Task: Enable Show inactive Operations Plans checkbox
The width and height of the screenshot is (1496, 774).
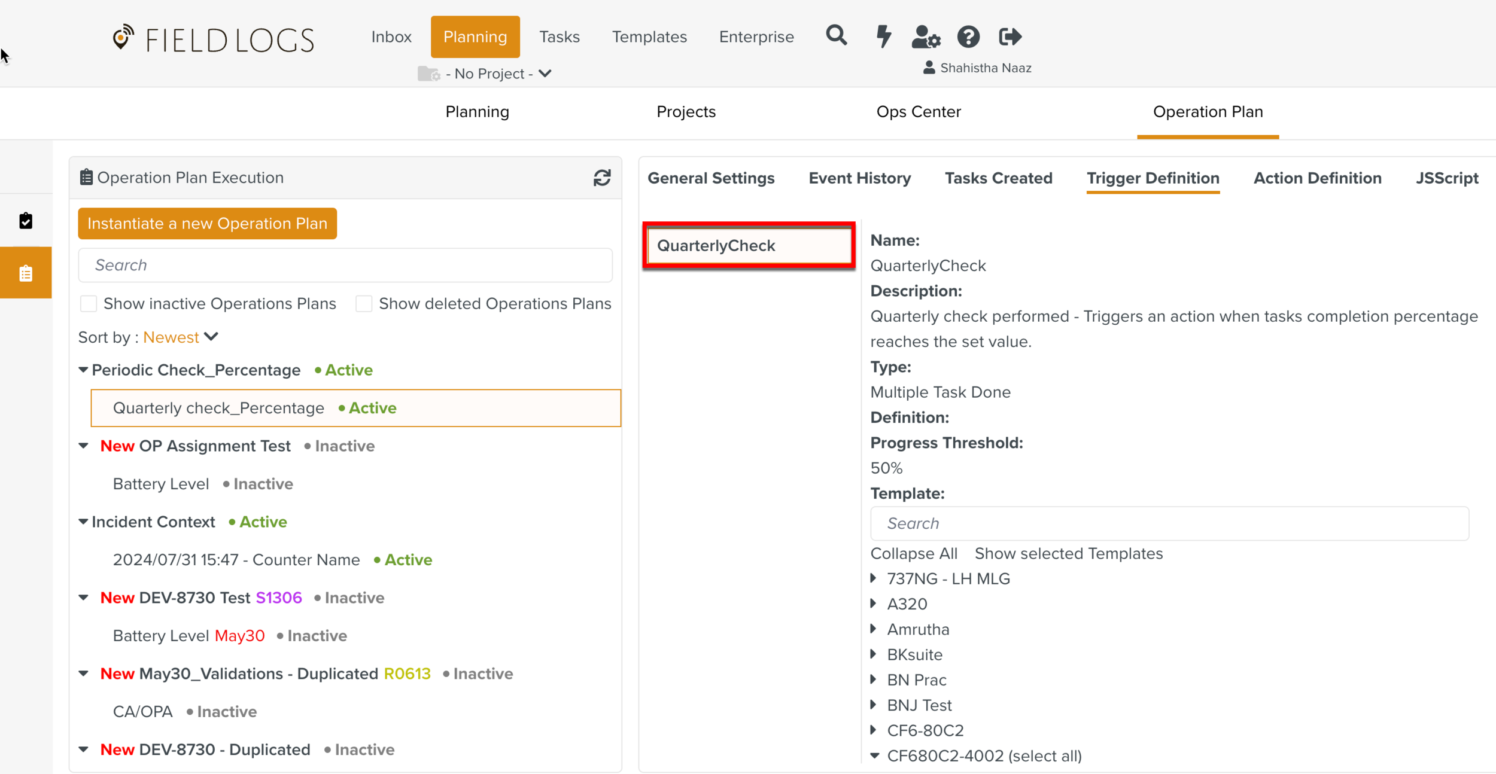Action: click(x=89, y=304)
